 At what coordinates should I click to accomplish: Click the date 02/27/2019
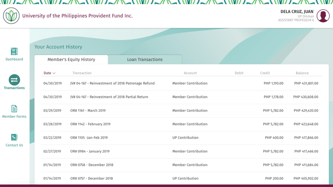click(52, 151)
